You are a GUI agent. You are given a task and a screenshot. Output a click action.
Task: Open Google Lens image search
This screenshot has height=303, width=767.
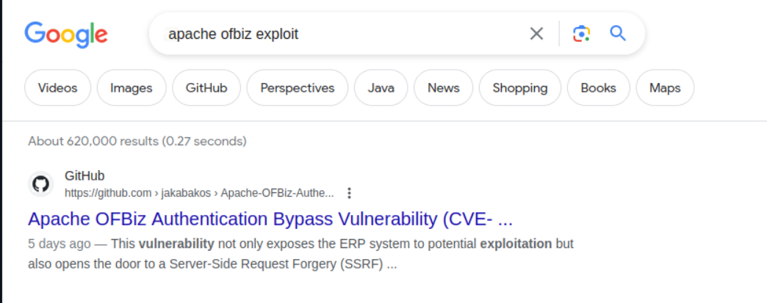coord(581,34)
